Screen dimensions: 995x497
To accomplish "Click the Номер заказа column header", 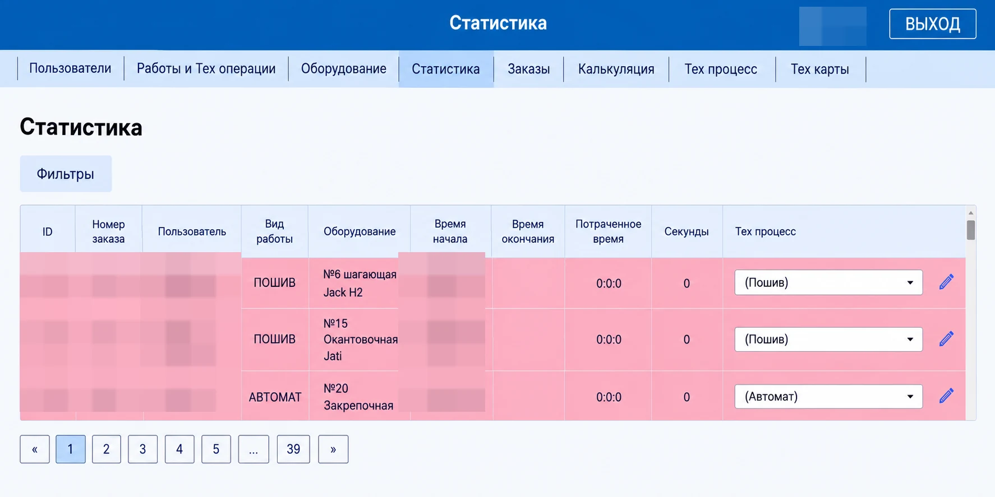I will [108, 231].
